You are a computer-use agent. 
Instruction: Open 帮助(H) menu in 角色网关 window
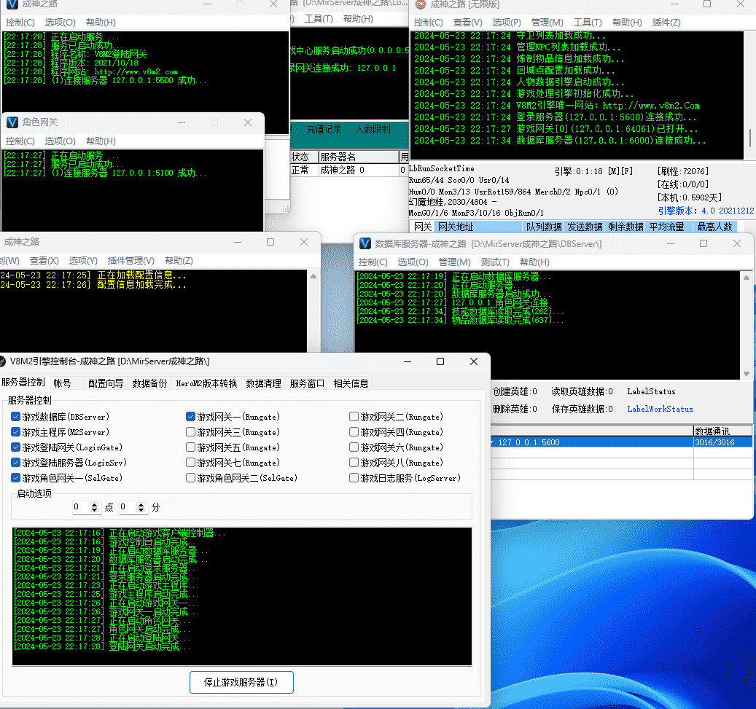(x=101, y=141)
